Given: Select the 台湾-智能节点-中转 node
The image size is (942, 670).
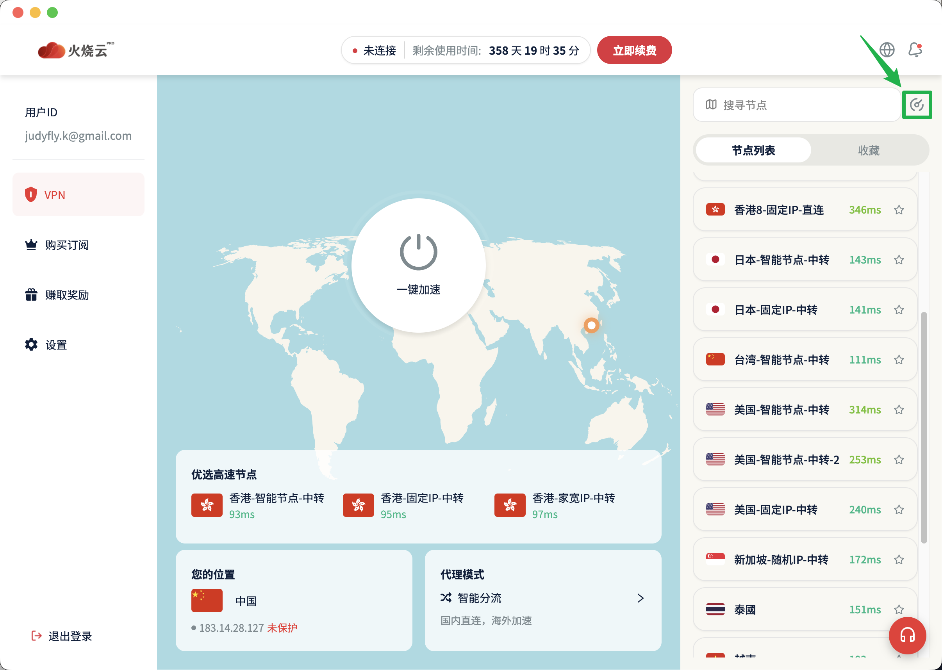Looking at the screenshot, I should point(805,359).
